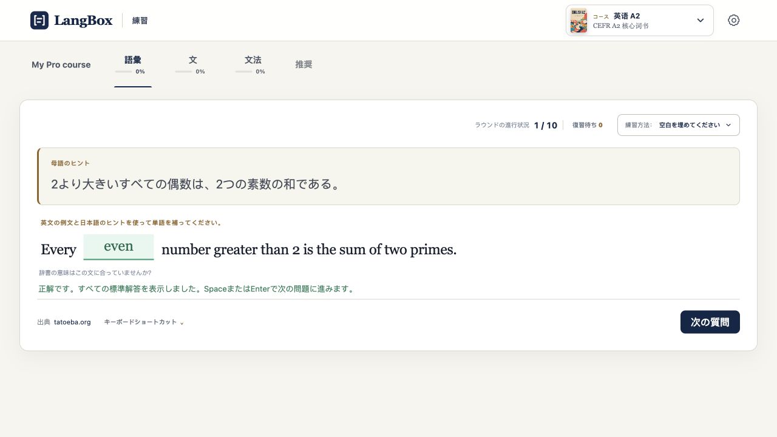Expand キーボードショートカット section
This screenshot has height=437, width=777.
pos(144,322)
